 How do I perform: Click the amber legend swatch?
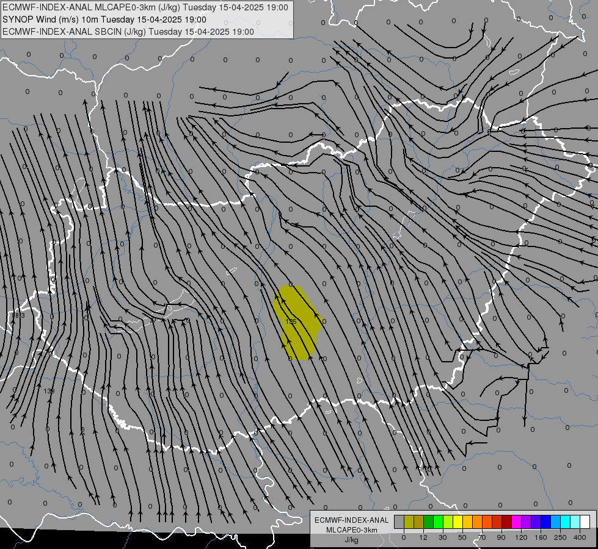coord(467,522)
